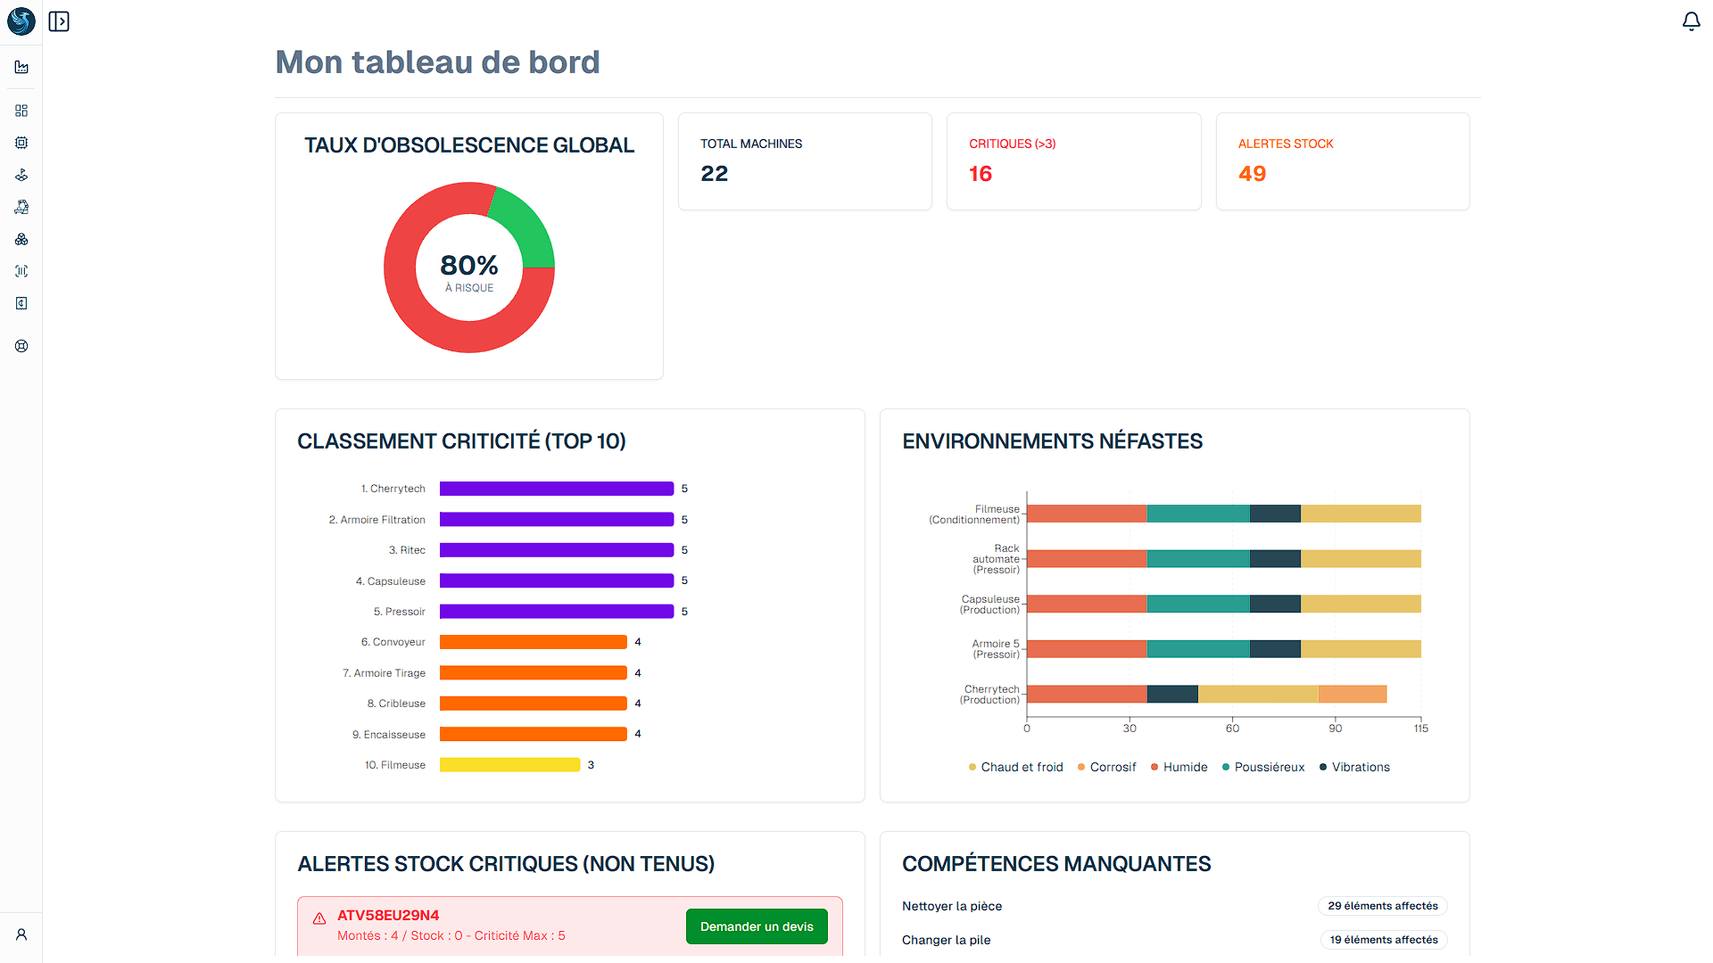Open 29 éléments affectés for Nettoyer la pièce
This screenshot has height=963, width=1713.
1382,906
